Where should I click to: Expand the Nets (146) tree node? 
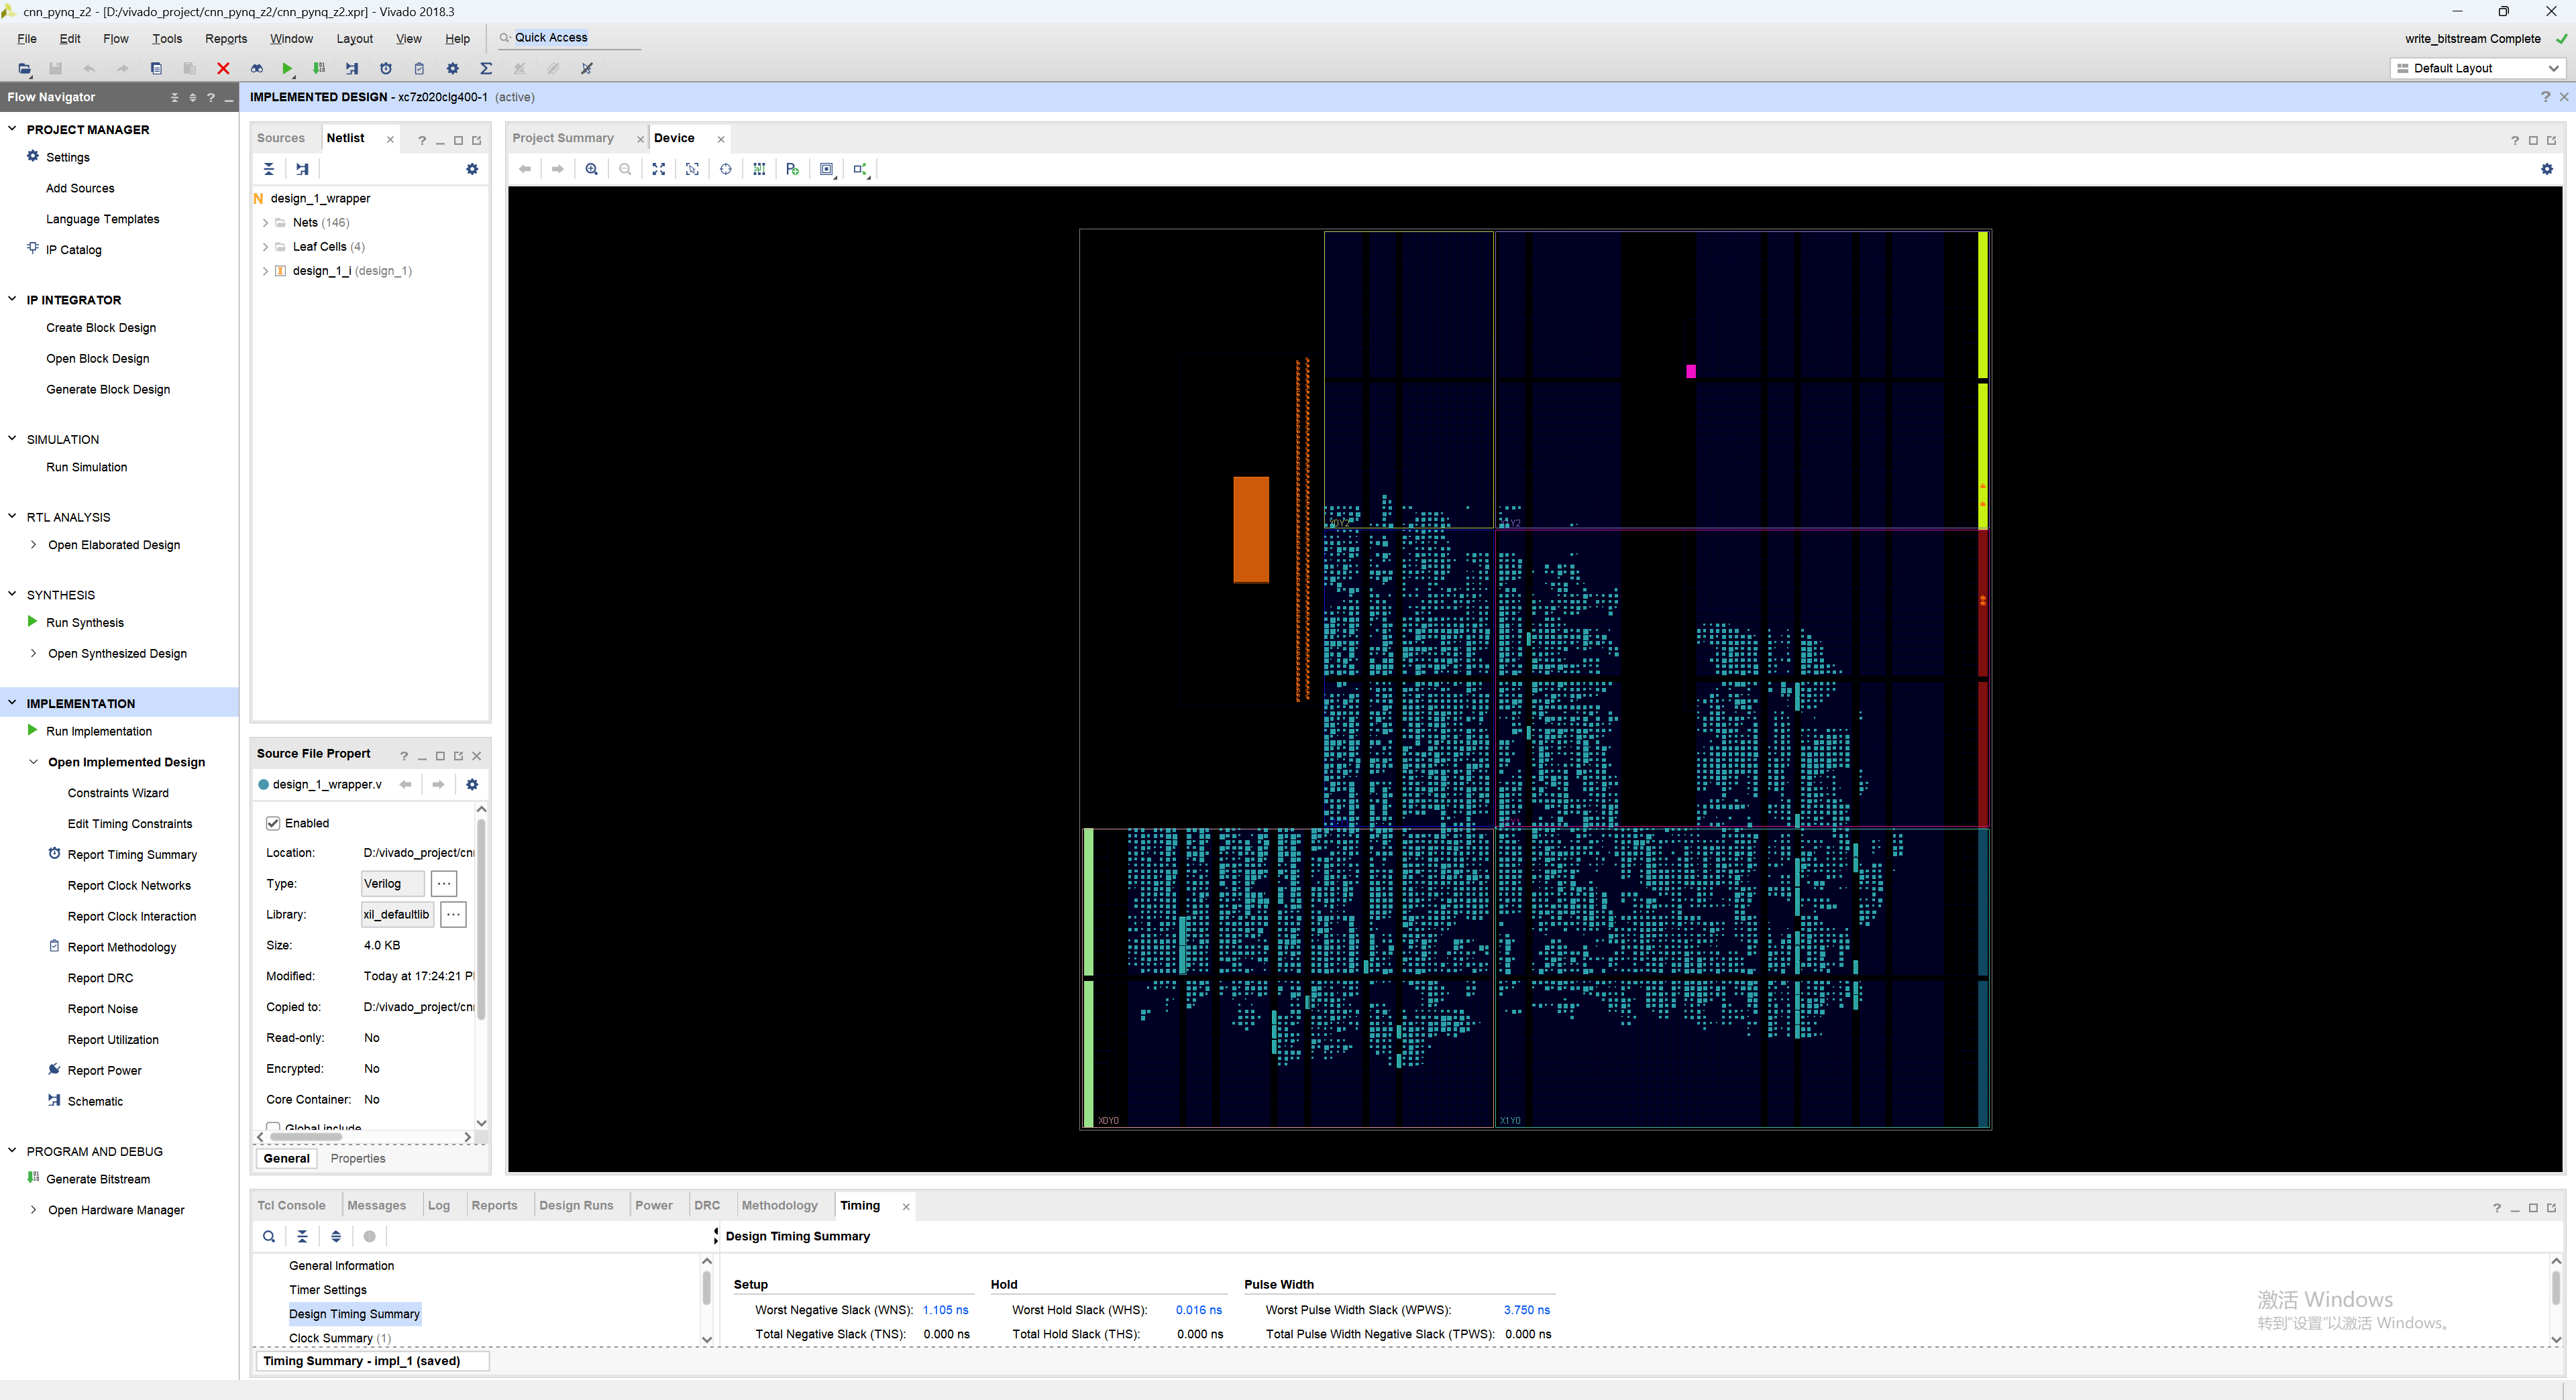[x=265, y=223]
